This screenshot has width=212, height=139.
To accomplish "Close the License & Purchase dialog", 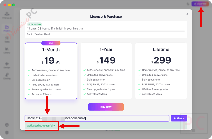I will point(187,14).
